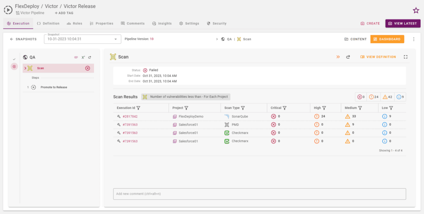Toggle the Low severity count chip showing 9
This screenshot has width=424, height=214.
tap(400, 97)
